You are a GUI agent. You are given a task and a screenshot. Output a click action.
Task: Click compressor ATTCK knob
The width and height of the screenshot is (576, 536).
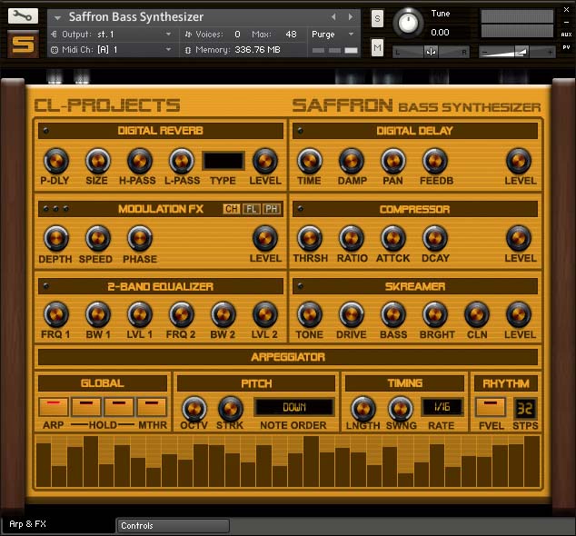393,238
